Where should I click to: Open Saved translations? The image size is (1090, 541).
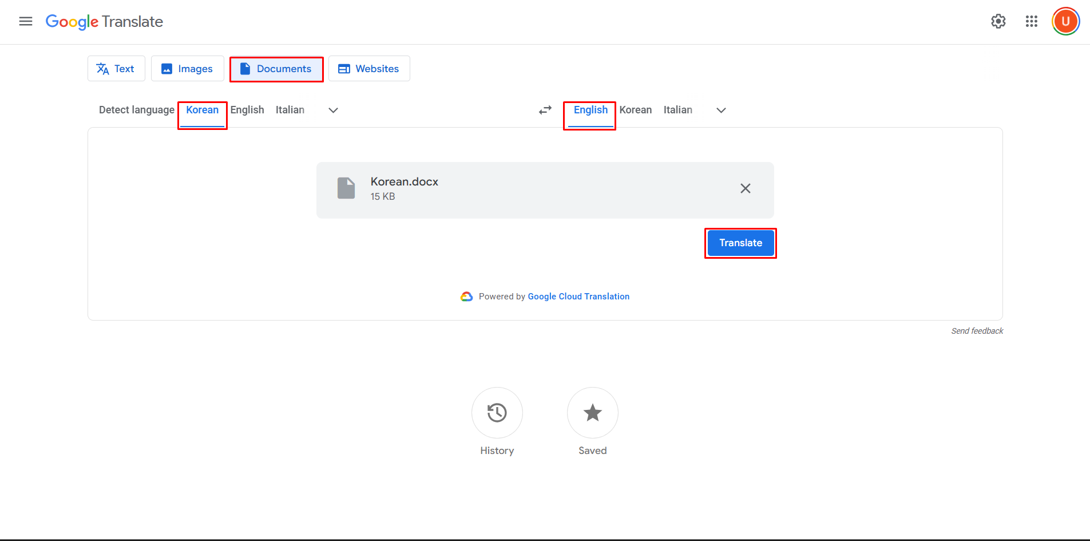[x=592, y=412]
